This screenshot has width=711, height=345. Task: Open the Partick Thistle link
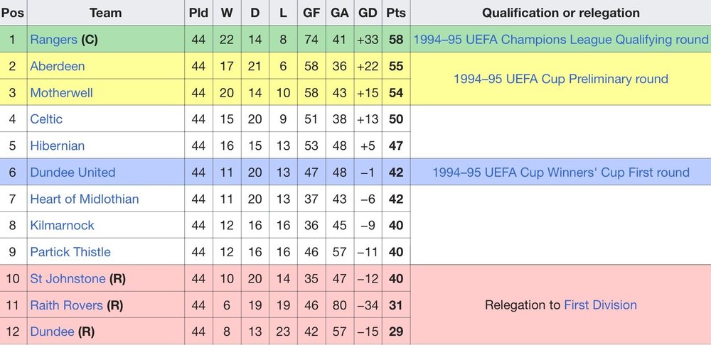[x=70, y=252]
